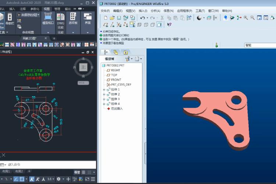This screenshot has width=276, height=184.
Task: Open model tree show options dropdown
Action: point(138,59)
